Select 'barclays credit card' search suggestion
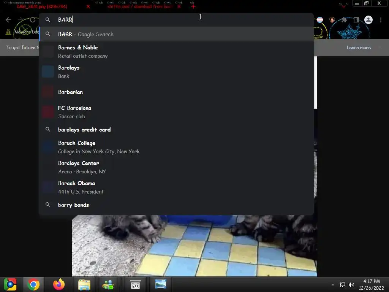 [176, 130]
